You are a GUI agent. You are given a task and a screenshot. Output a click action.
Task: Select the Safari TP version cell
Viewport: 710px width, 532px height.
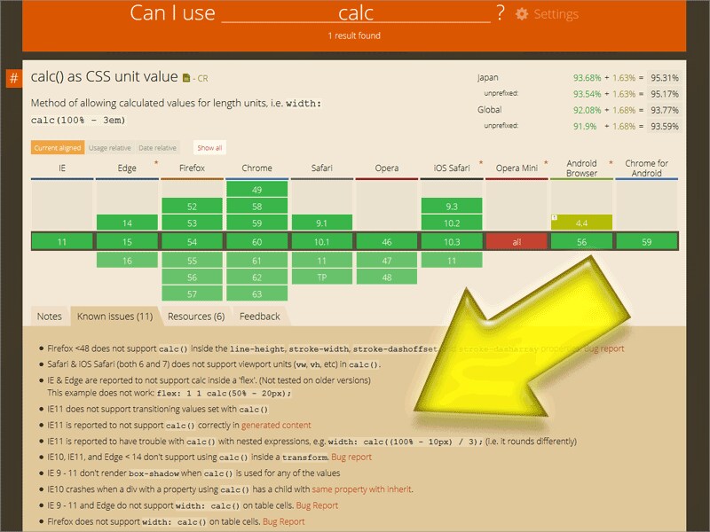click(x=322, y=277)
